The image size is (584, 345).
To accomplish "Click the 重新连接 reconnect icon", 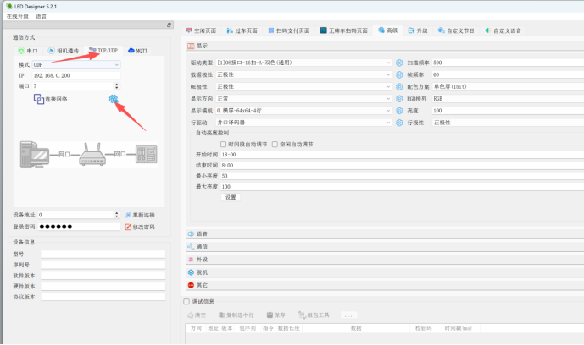I will click(x=128, y=215).
